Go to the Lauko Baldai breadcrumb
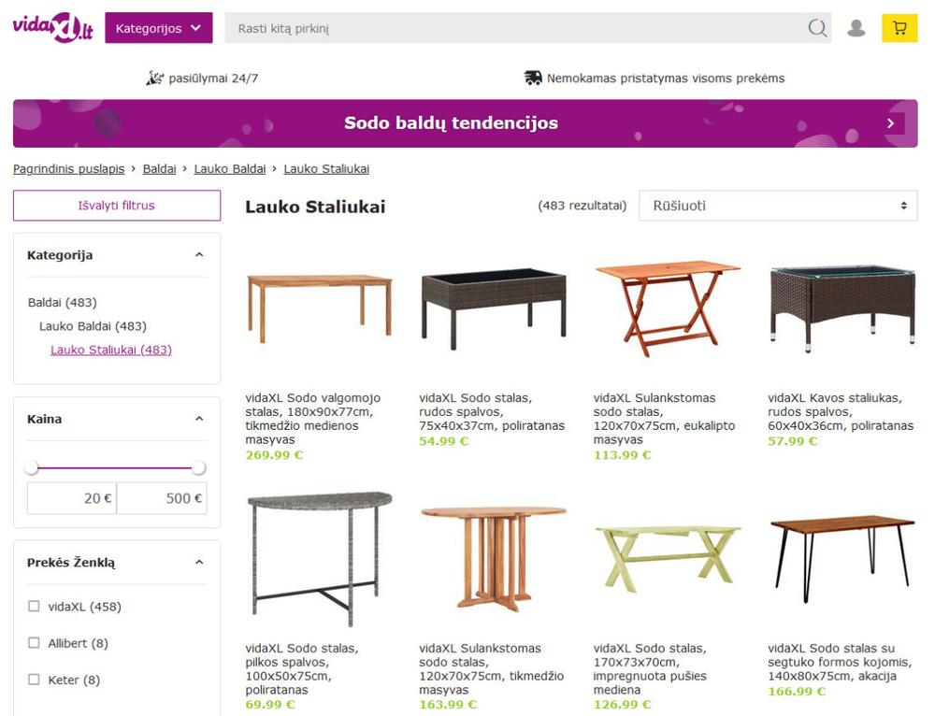This screenshot has width=935, height=716. (x=229, y=169)
